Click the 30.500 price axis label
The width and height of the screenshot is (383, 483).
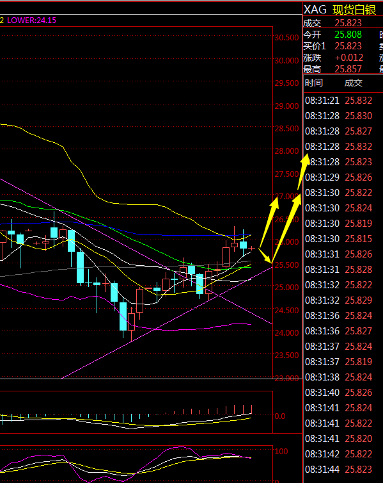[x=286, y=38]
